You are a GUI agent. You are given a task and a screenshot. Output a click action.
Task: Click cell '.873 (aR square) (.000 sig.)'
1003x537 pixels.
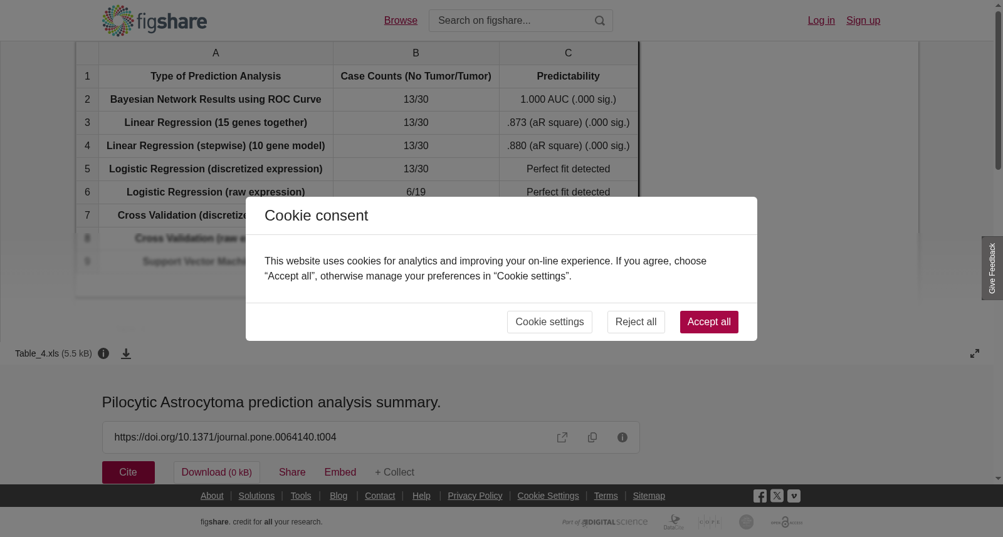tap(568, 123)
